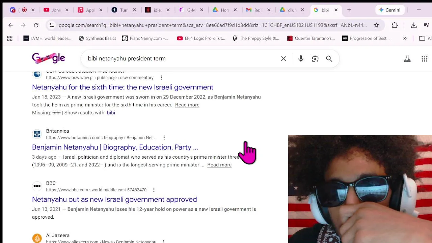Bookmark this page with the star icon
Screen dimensions: 432x243
click(376, 25)
